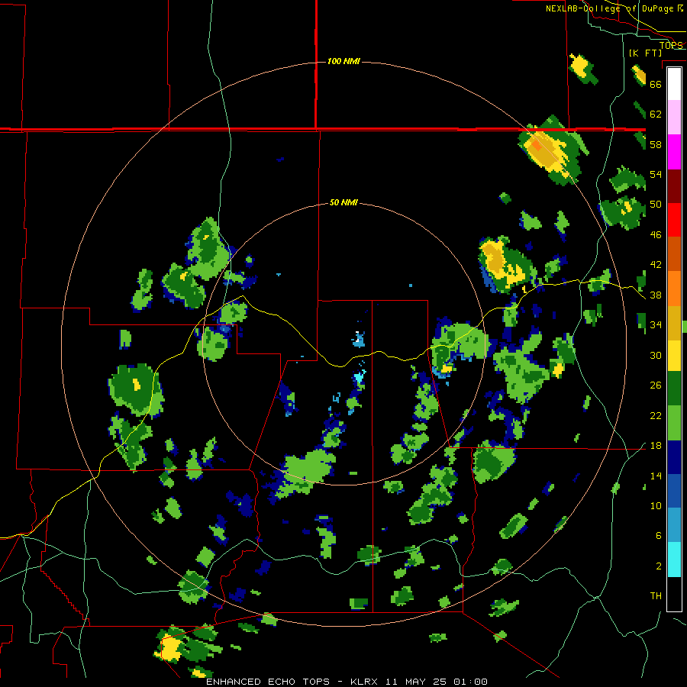The height and width of the screenshot is (687, 687).
Task: Click the '50' legend scale number
Action: click(656, 205)
